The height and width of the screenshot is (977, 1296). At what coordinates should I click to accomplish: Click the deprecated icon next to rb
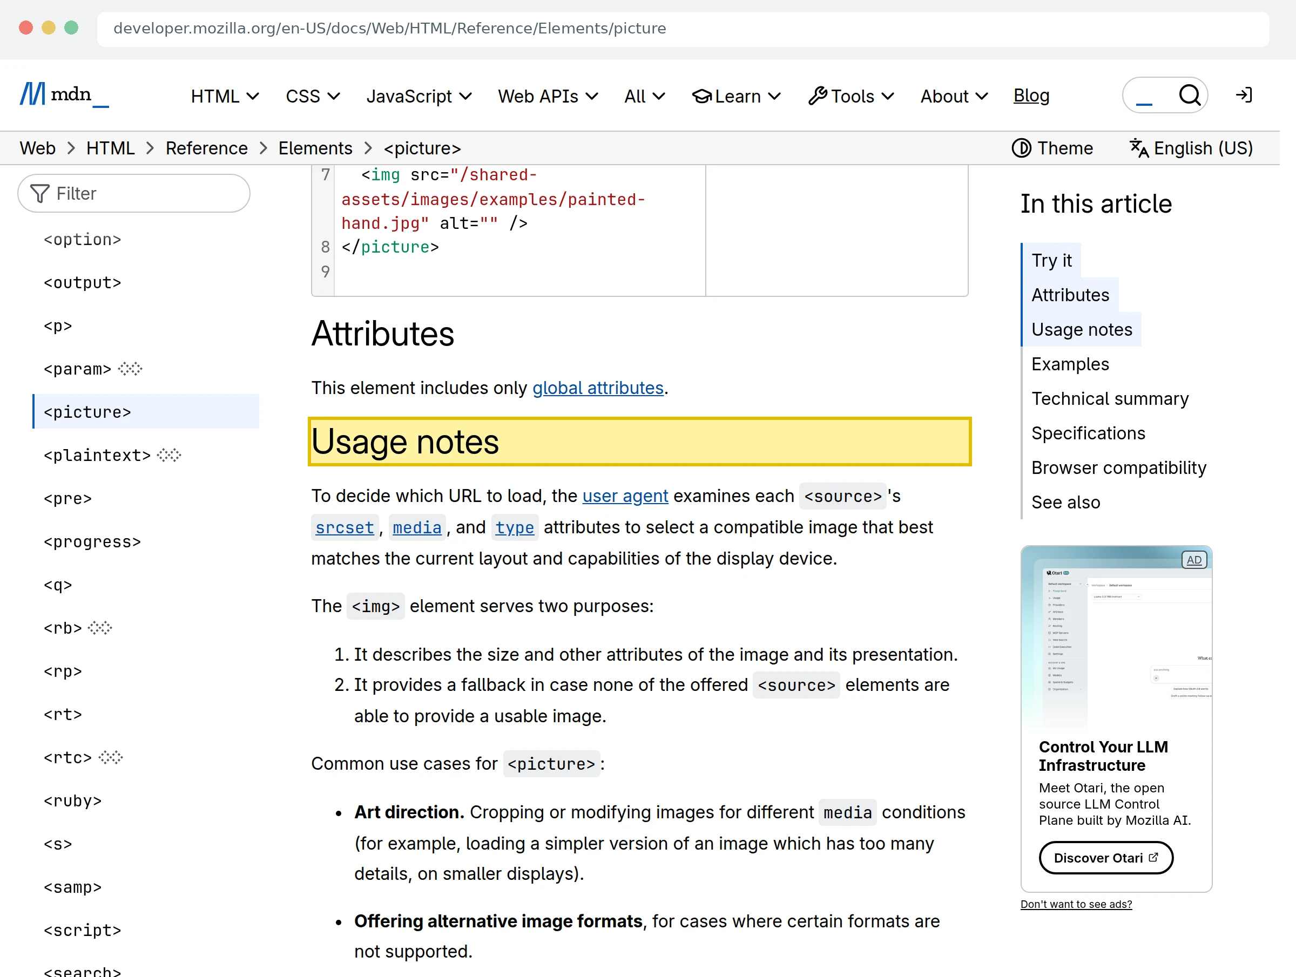(100, 628)
